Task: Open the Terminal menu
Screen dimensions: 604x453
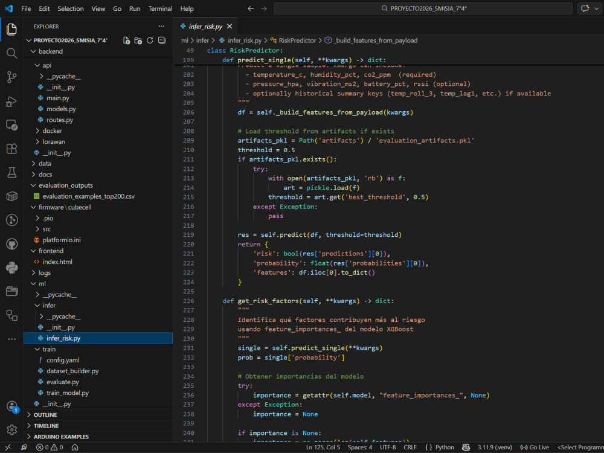Action: (x=160, y=8)
